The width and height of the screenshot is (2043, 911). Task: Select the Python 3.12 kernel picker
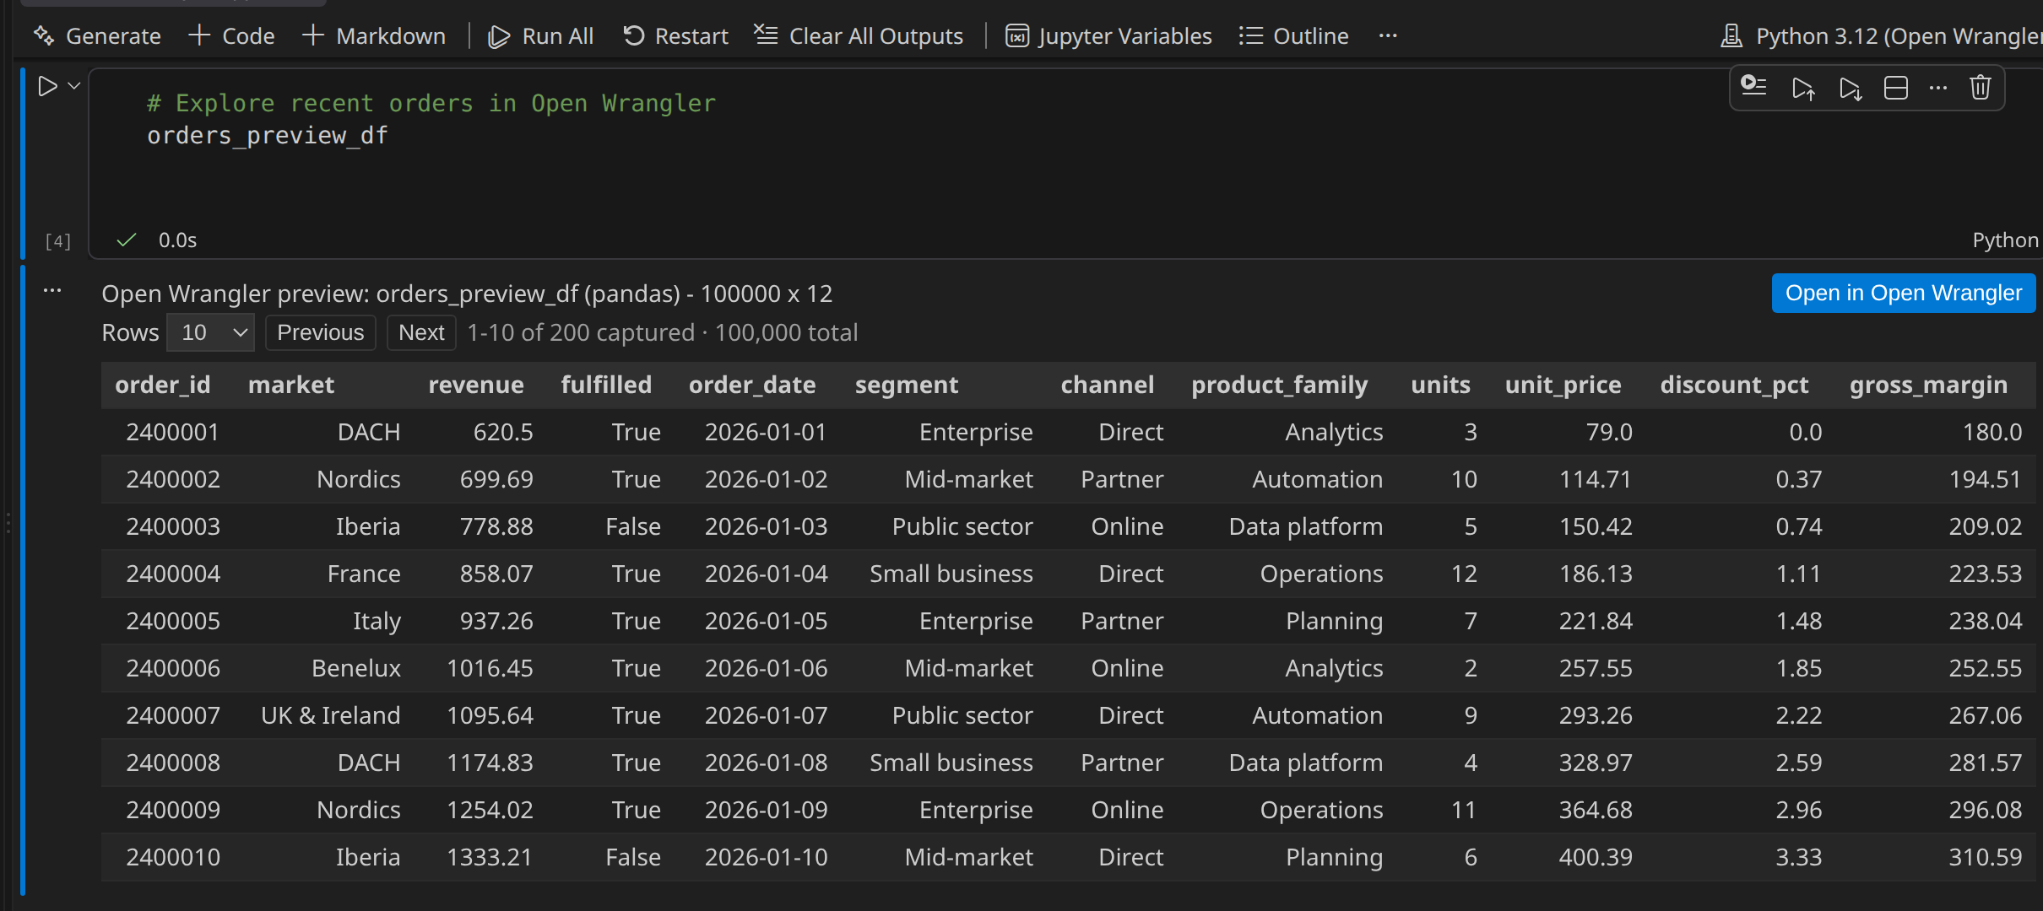coord(1881,36)
